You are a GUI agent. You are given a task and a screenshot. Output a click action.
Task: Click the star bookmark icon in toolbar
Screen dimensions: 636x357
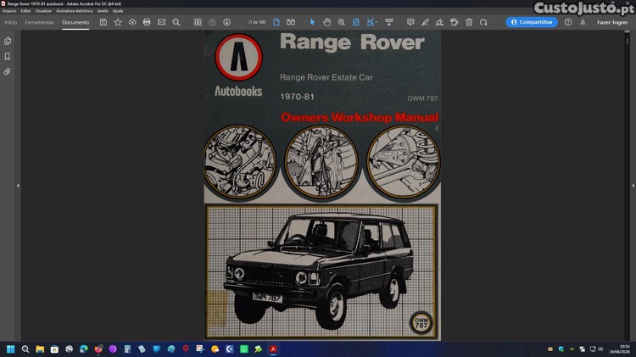(x=118, y=22)
